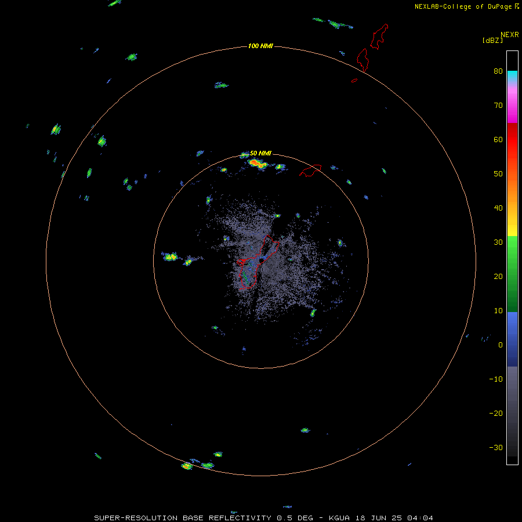Click the KGUA station ID in the caption
The image size is (522, 522).
pyautogui.click(x=339, y=518)
